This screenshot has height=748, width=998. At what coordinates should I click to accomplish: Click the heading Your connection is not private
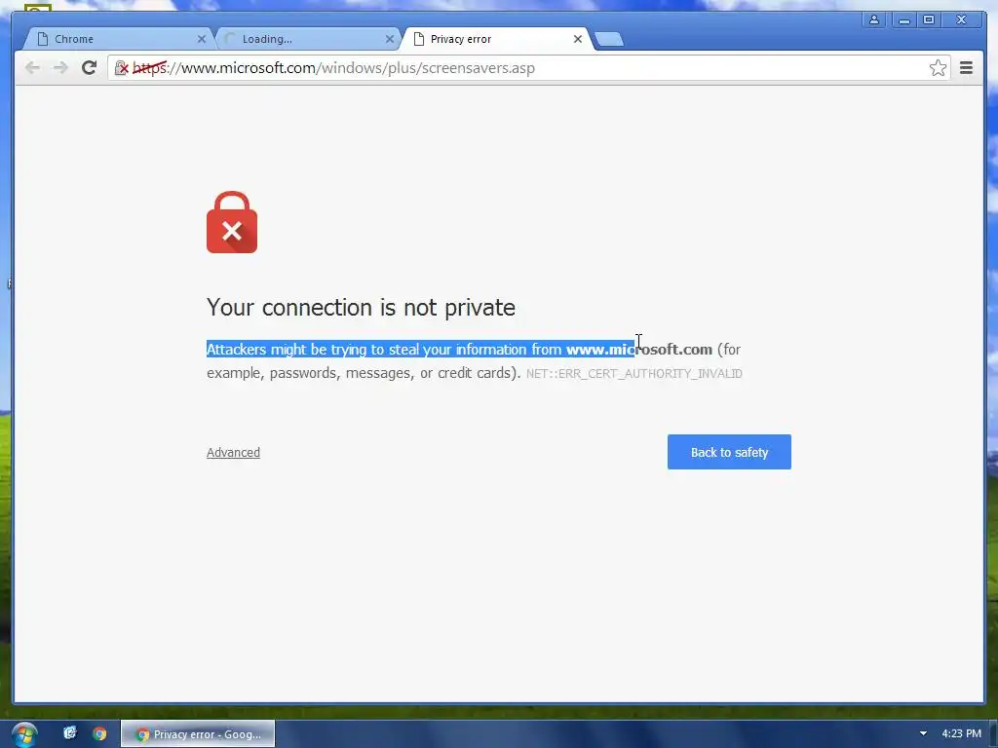tap(361, 307)
